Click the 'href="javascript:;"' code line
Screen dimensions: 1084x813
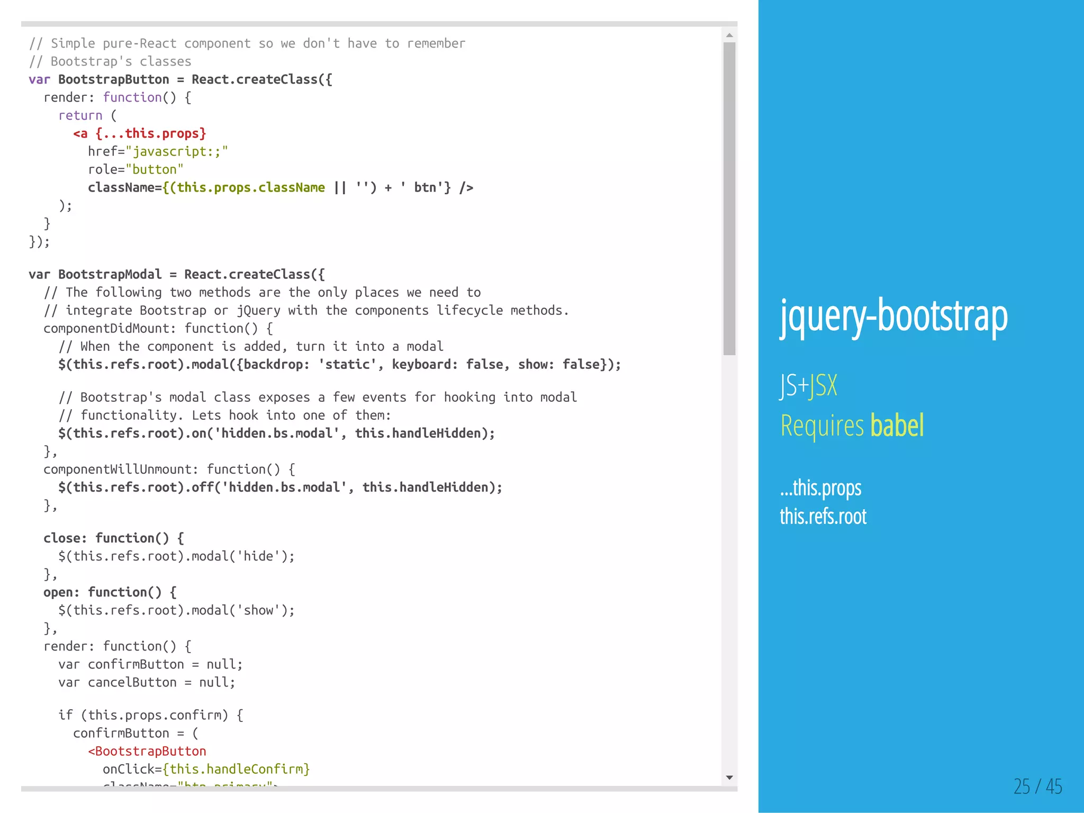click(x=158, y=151)
